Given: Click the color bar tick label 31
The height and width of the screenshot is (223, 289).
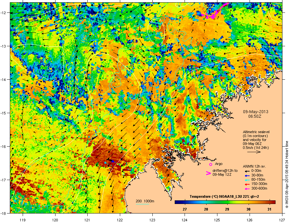Looking at the screenshot, I should (x=270, y=209).
